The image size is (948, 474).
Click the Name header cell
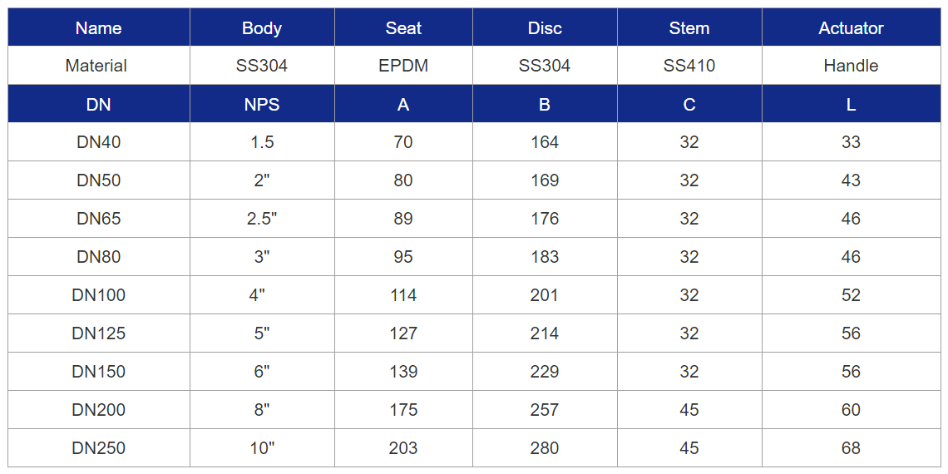(99, 27)
